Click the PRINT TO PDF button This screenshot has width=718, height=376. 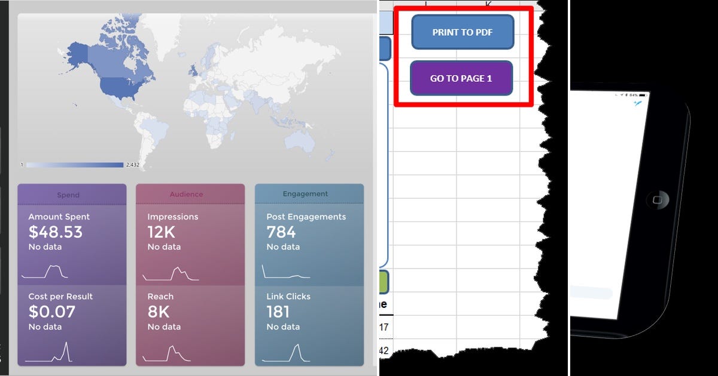tap(462, 32)
